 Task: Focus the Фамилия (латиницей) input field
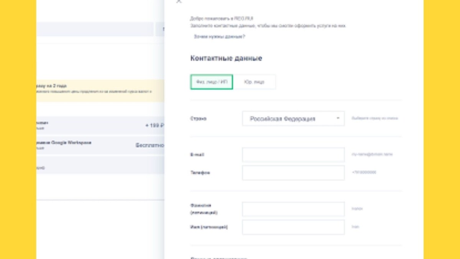point(293,209)
